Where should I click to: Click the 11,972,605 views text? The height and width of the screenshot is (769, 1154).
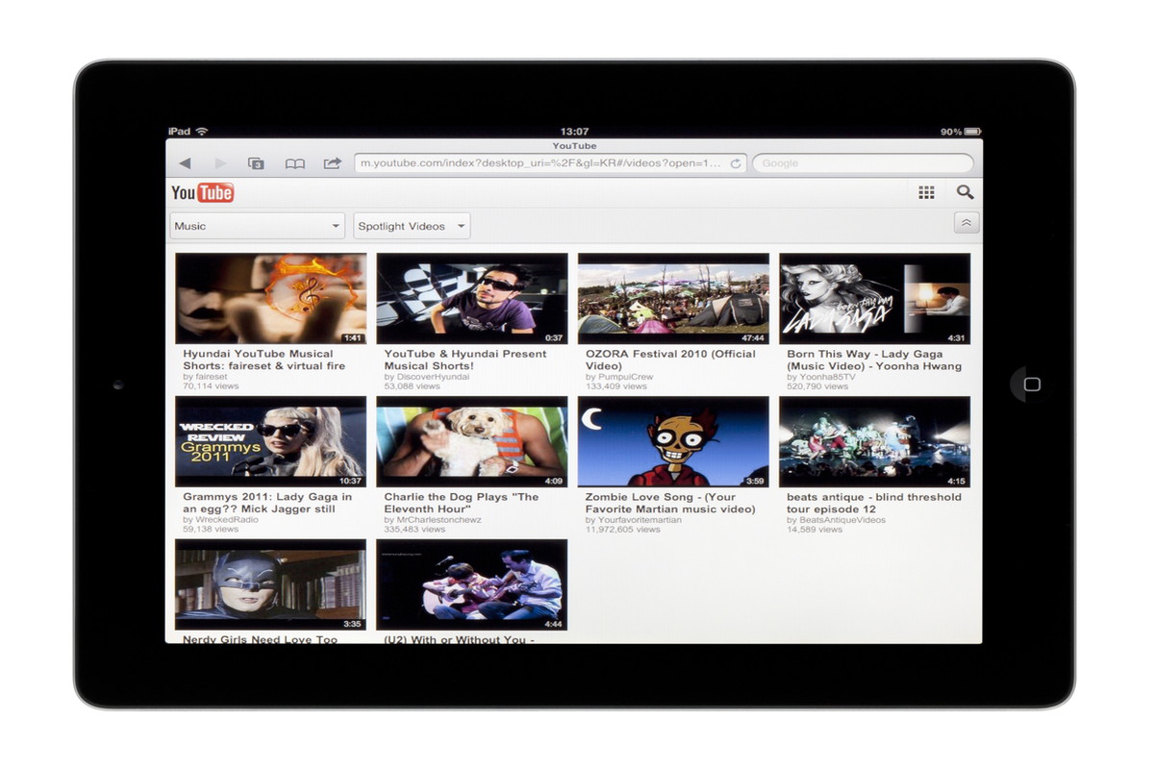623,530
